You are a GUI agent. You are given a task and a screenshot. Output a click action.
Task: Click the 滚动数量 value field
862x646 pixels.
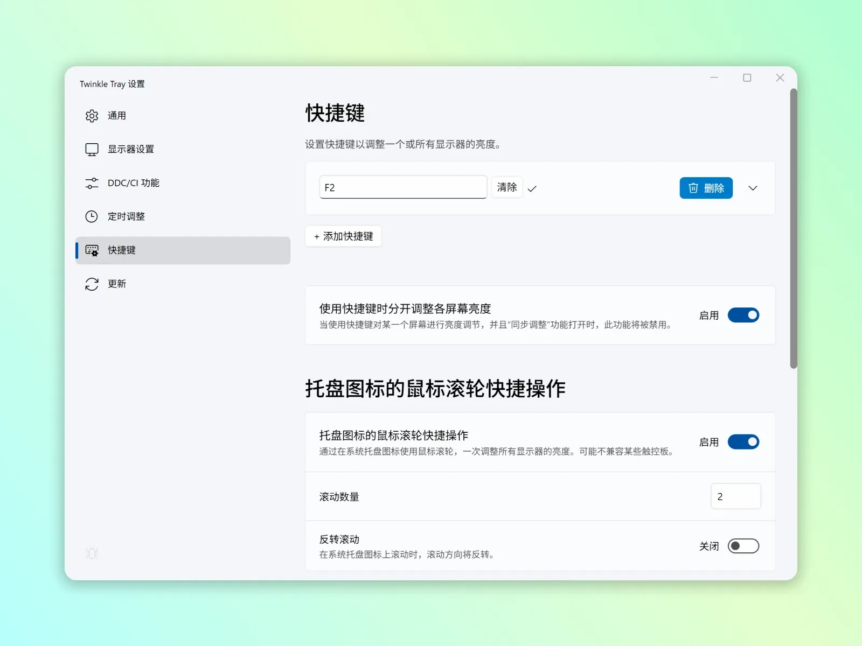pos(736,496)
